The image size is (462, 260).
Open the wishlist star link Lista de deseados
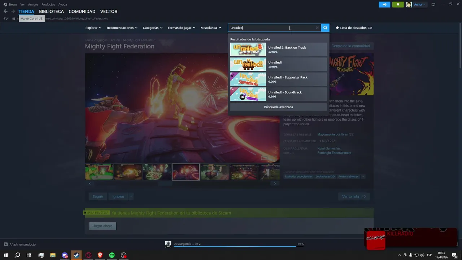pyautogui.click(x=354, y=28)
